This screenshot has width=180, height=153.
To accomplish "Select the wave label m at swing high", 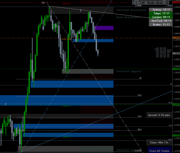I will [x=43, y=3].
